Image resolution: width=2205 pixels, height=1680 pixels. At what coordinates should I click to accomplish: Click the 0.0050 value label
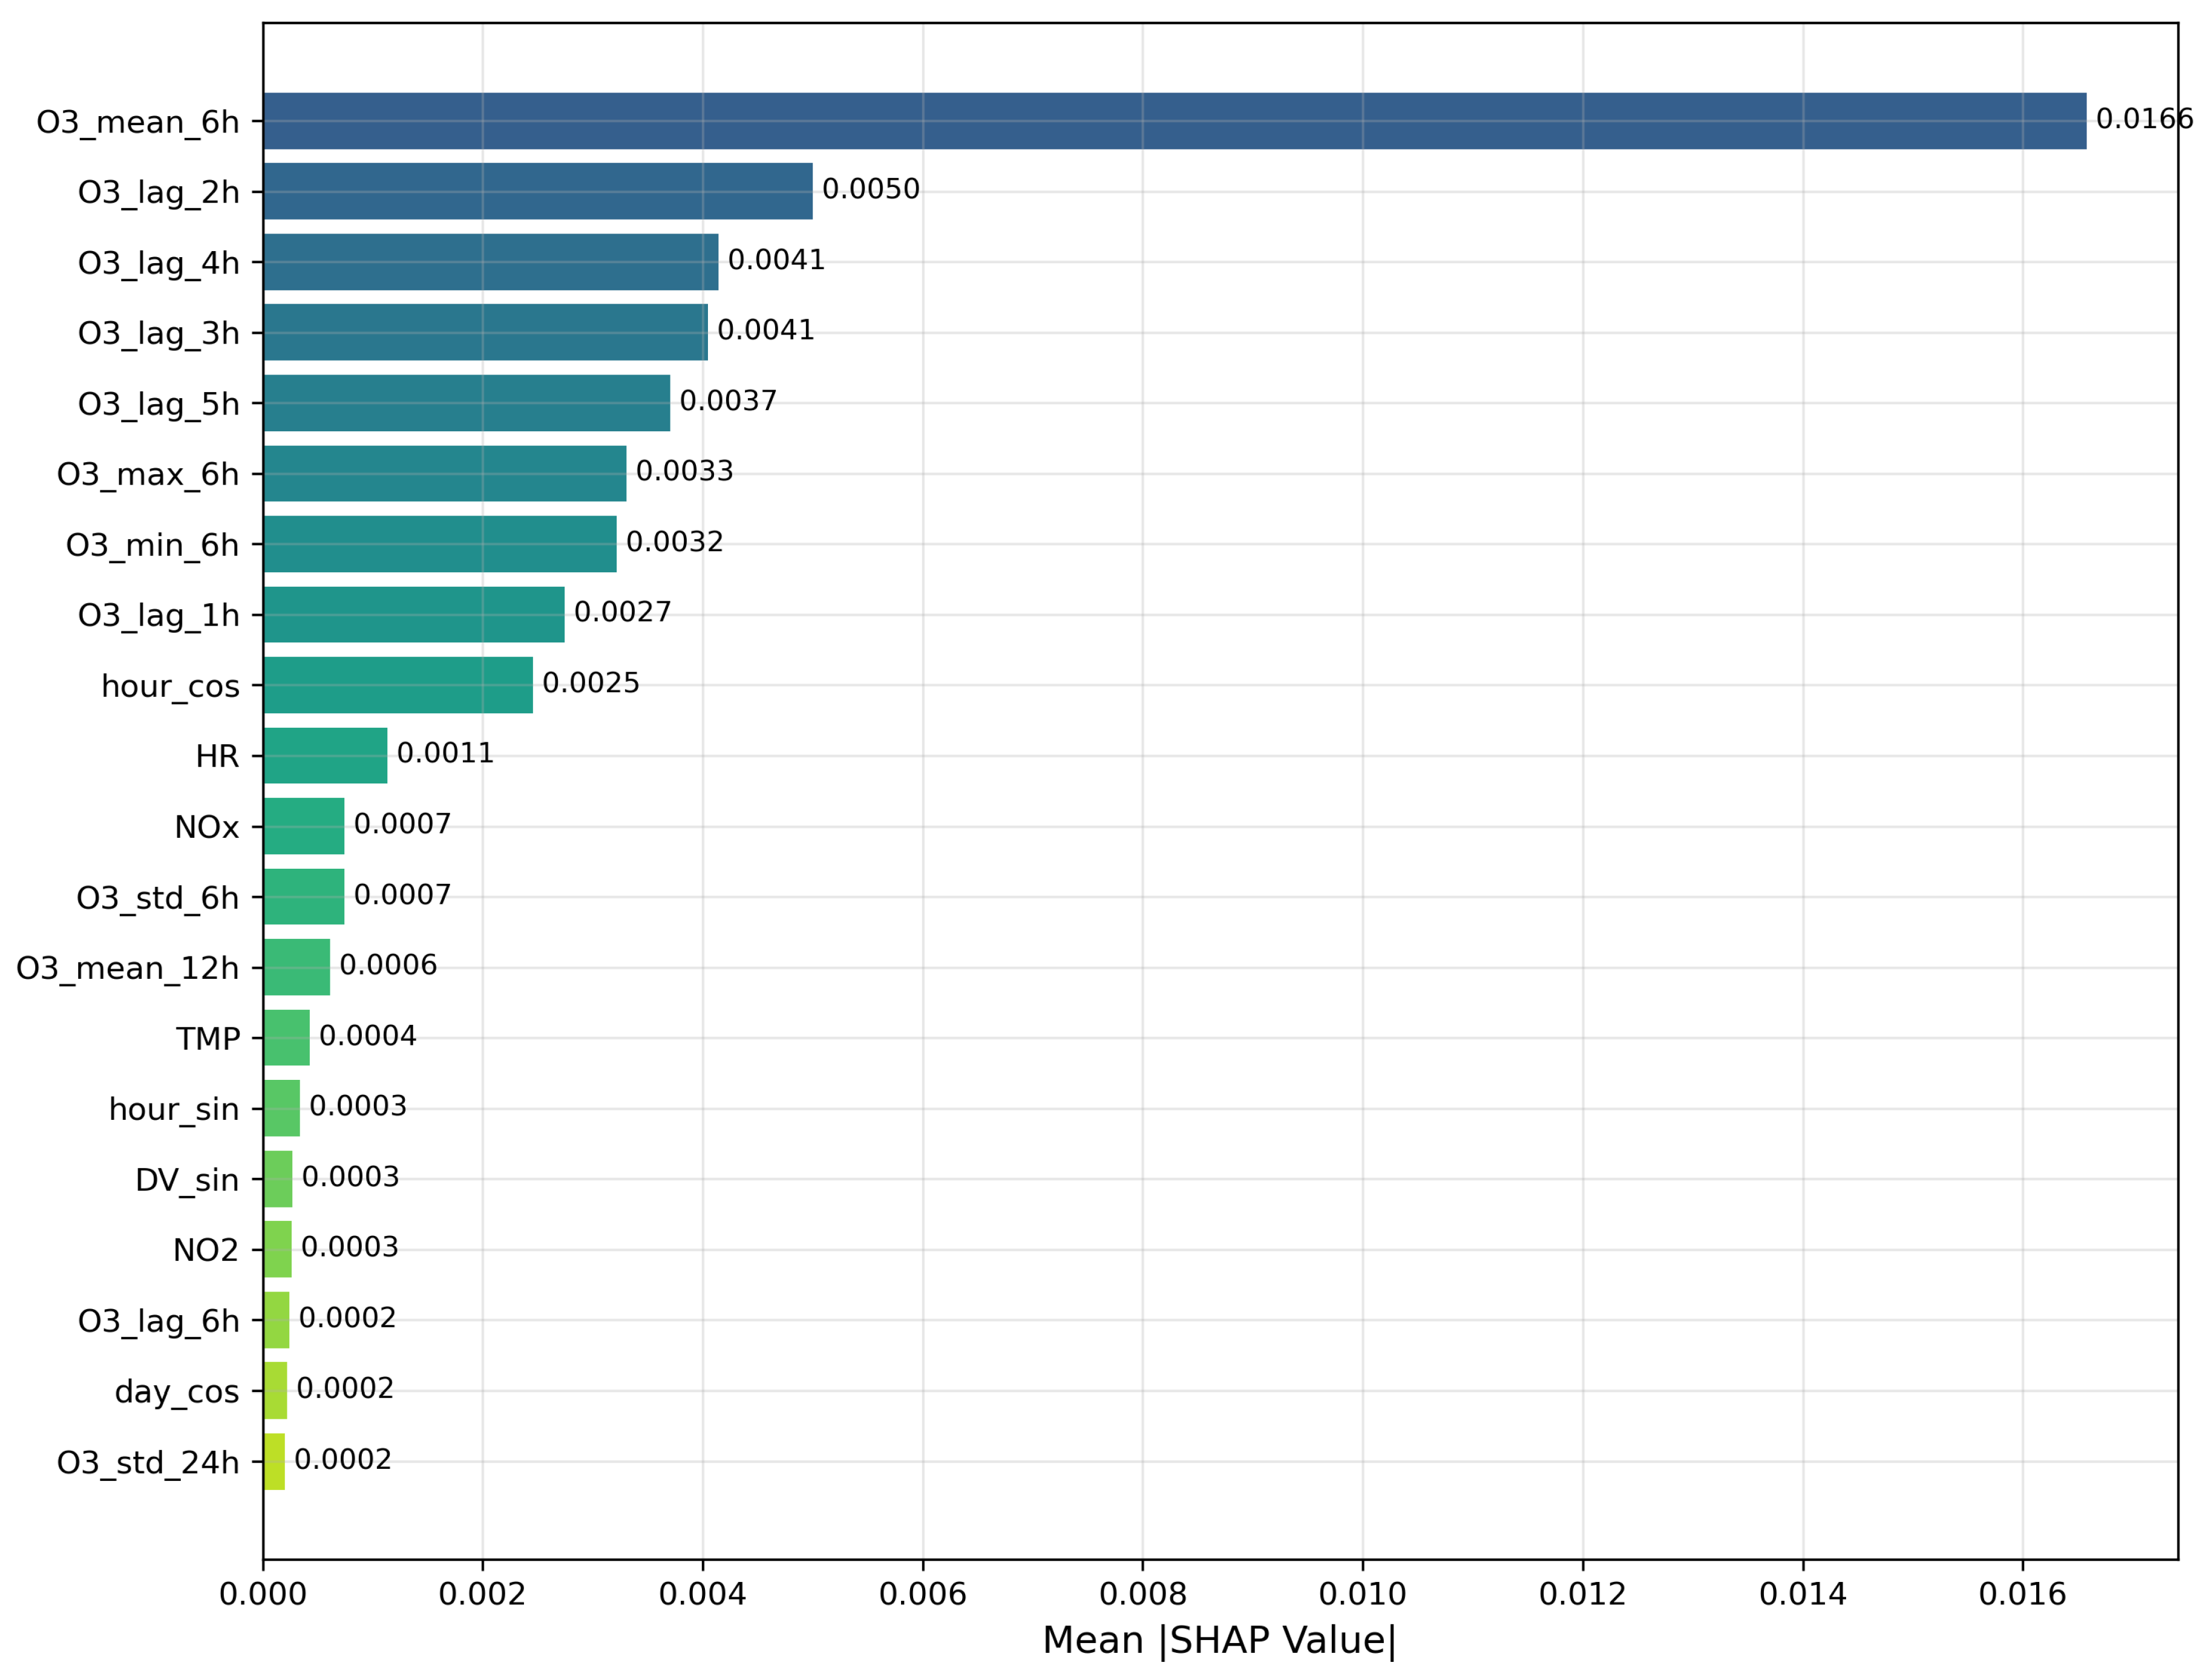coord(870,189)
